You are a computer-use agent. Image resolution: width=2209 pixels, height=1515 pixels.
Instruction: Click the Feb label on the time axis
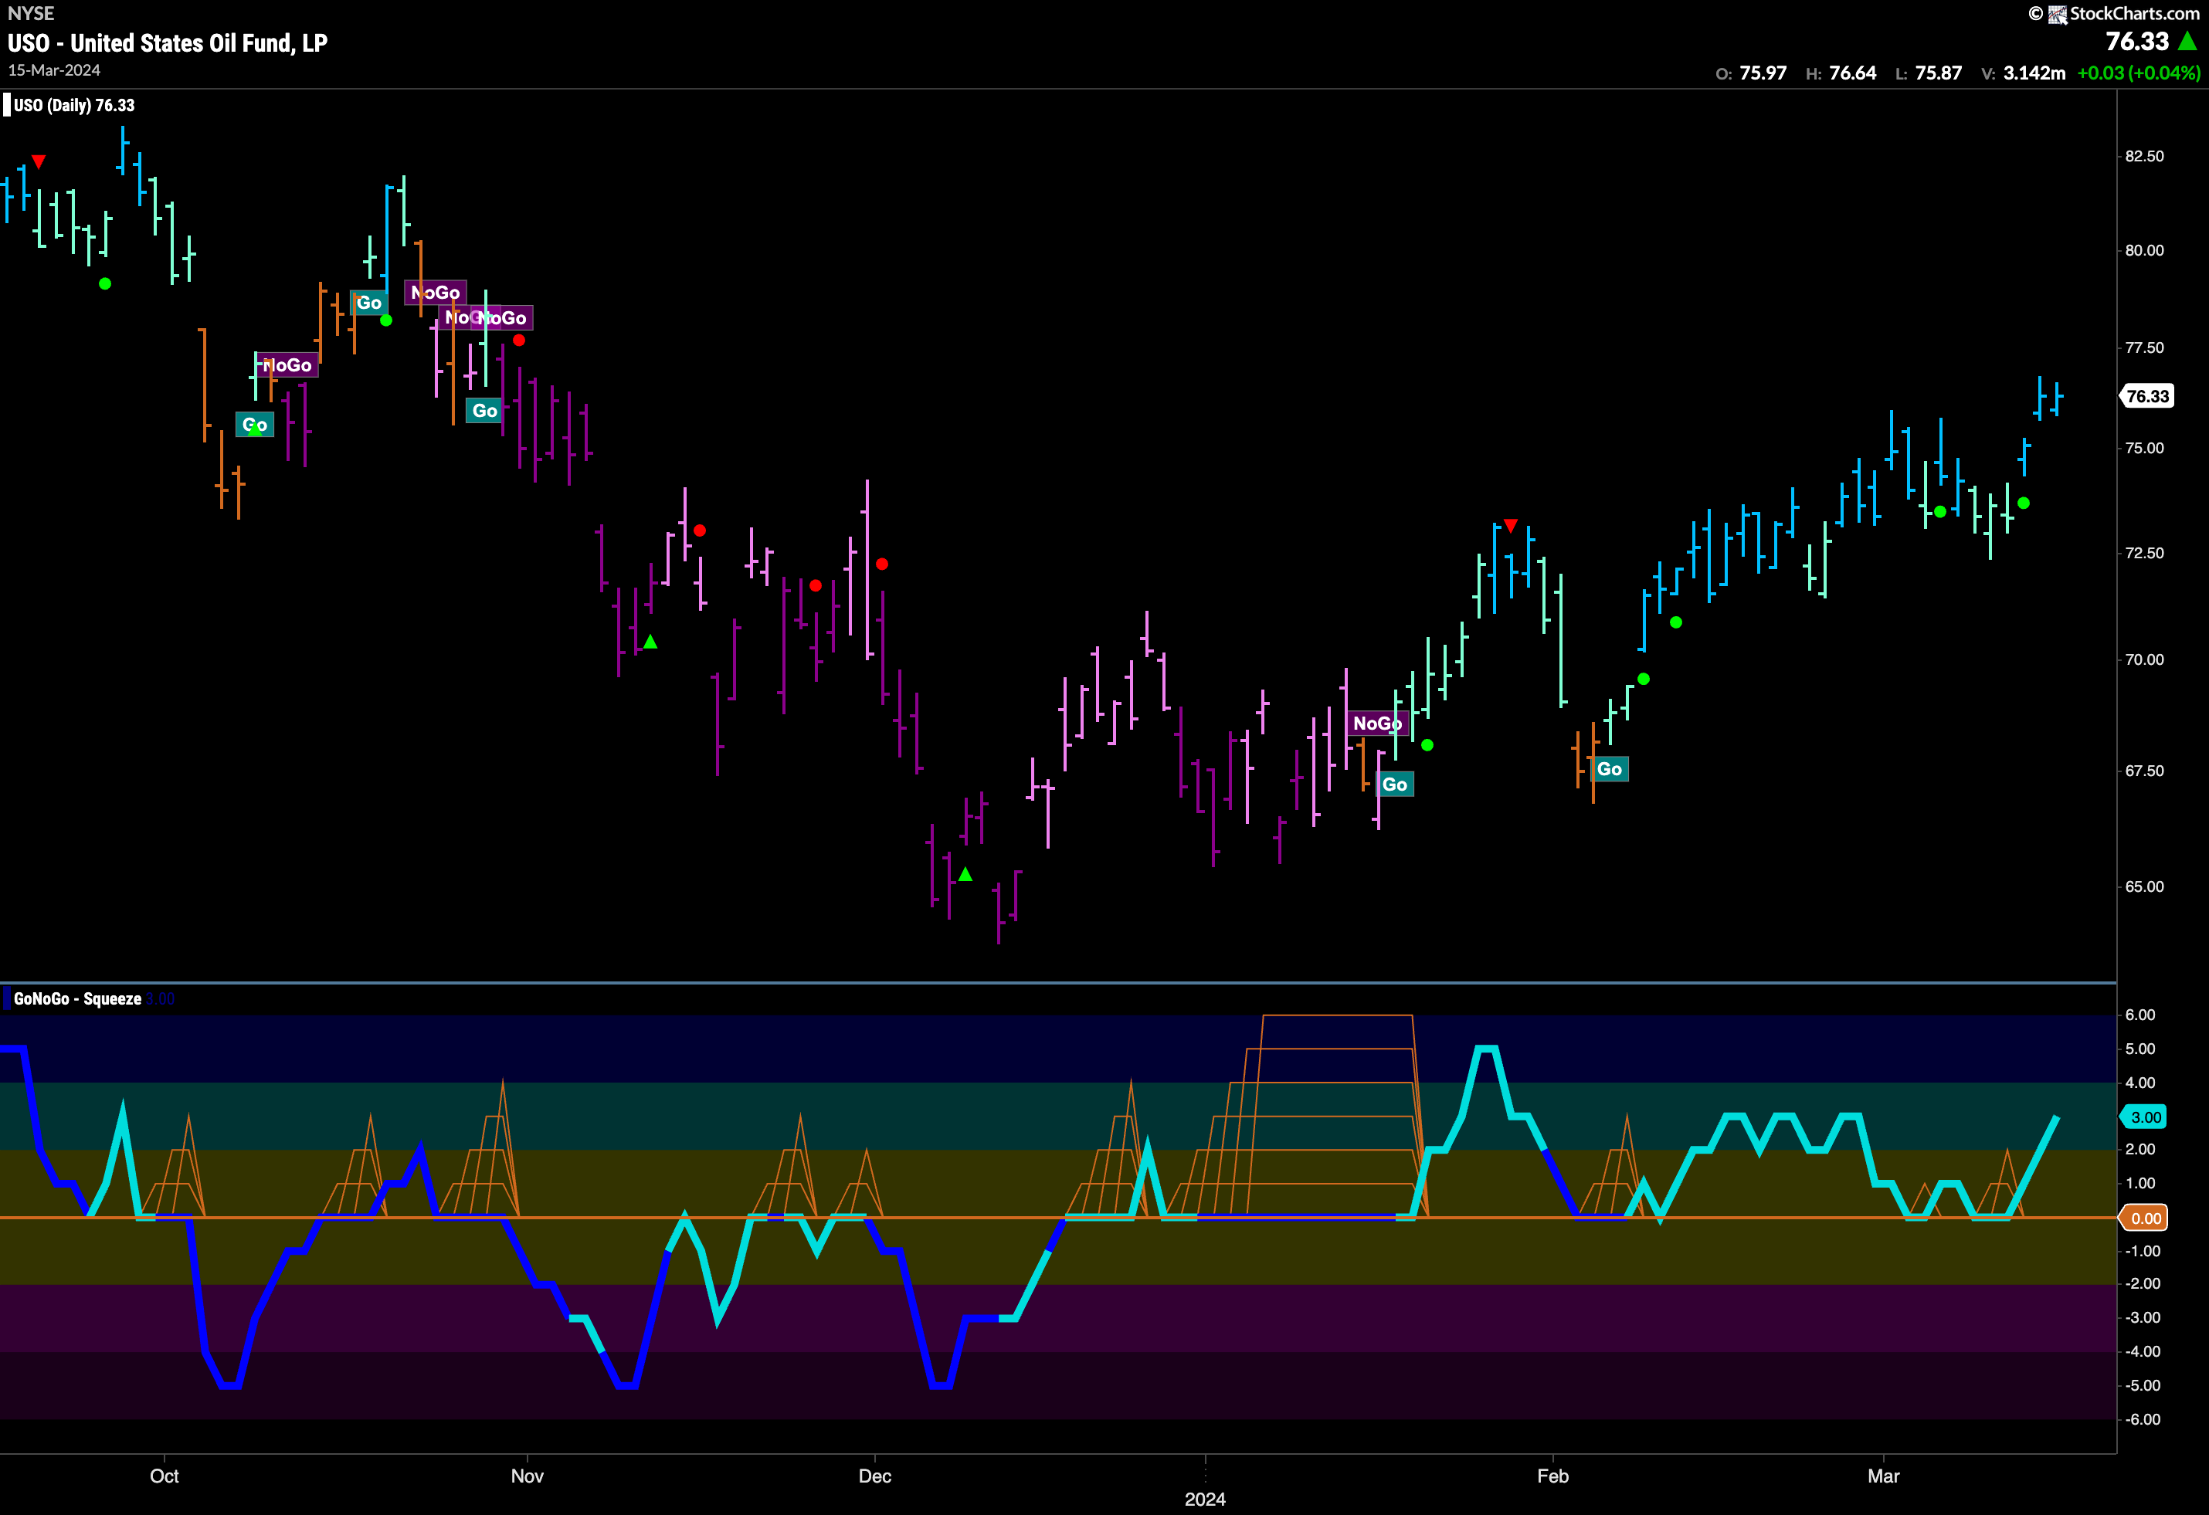1553,1476
